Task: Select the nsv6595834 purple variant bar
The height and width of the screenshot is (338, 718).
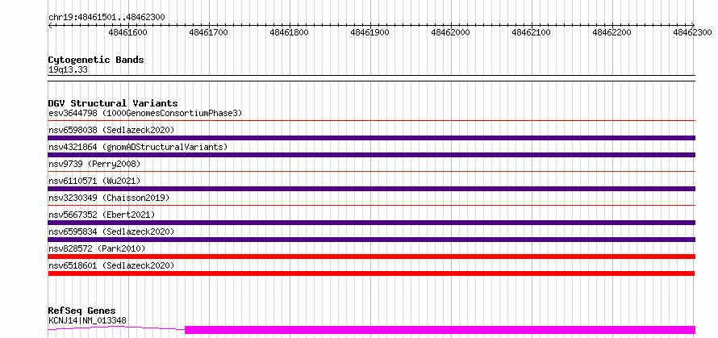Action: 371,240
